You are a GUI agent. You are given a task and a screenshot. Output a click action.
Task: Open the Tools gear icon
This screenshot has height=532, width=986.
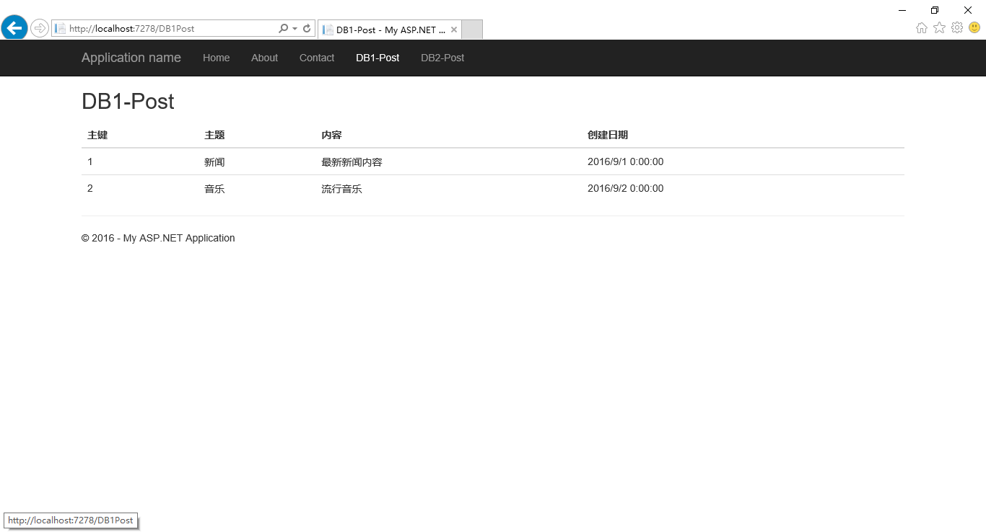coord(957,27)
